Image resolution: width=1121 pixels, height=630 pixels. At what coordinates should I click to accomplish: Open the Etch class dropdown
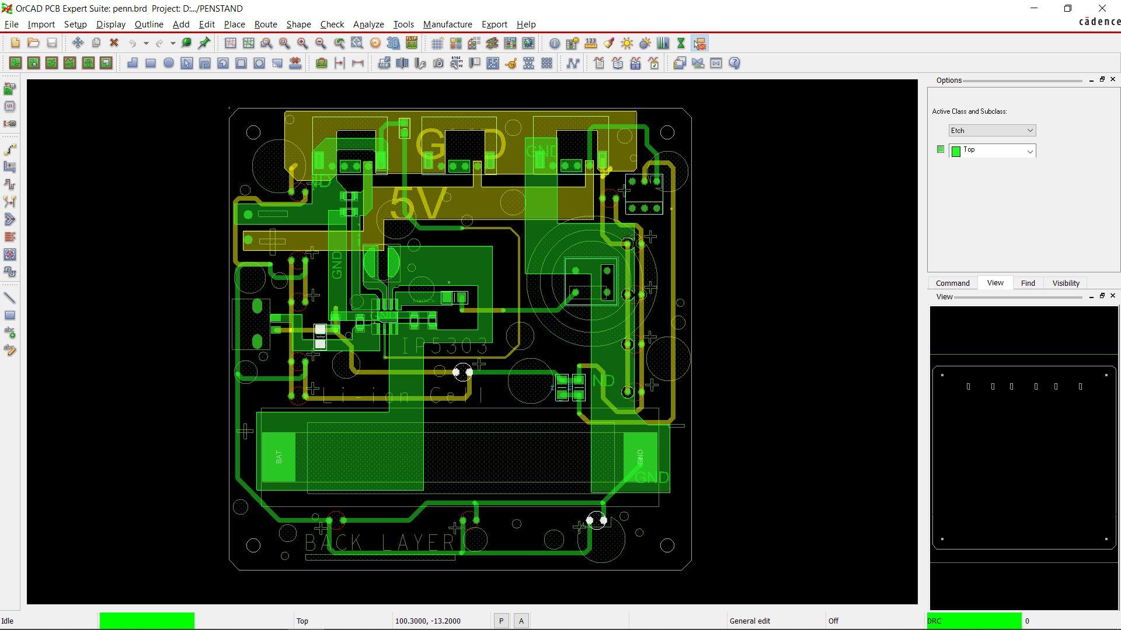pos(991,131)
